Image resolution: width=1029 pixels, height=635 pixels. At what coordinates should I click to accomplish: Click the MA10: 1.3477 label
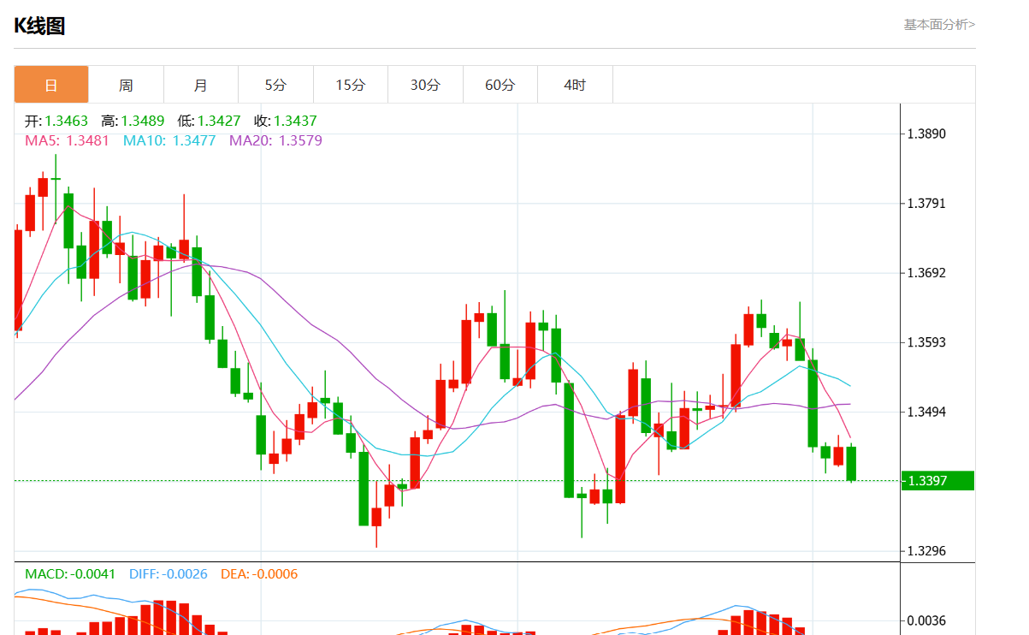[169, 140]
